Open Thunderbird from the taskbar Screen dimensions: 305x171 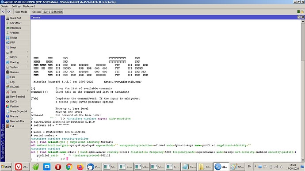(94, 167)
